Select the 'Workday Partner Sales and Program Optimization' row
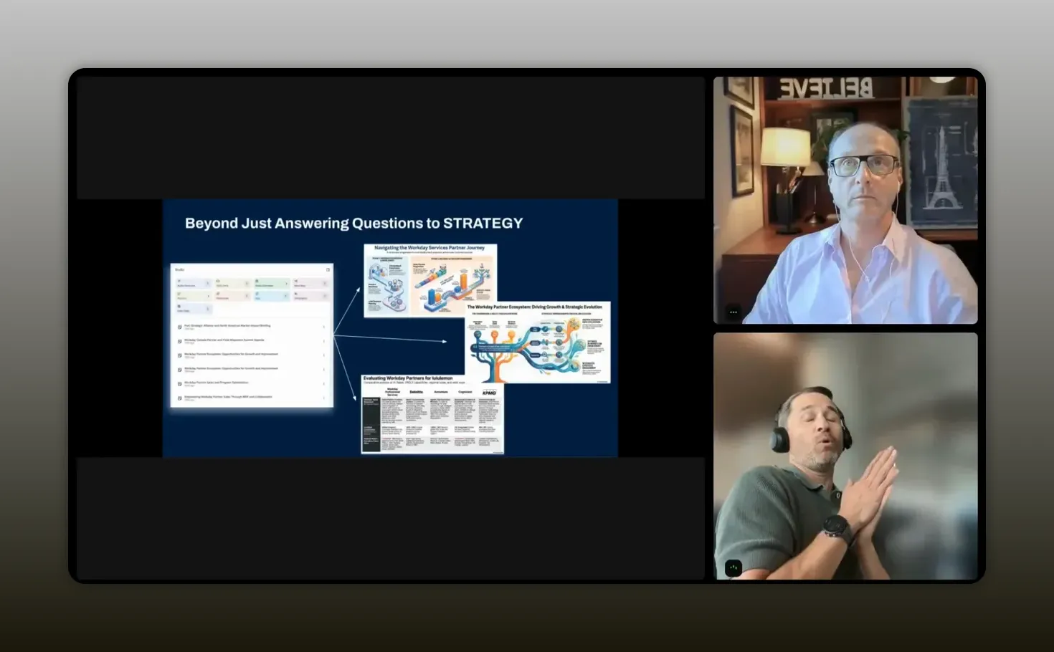 click(252, 383)
